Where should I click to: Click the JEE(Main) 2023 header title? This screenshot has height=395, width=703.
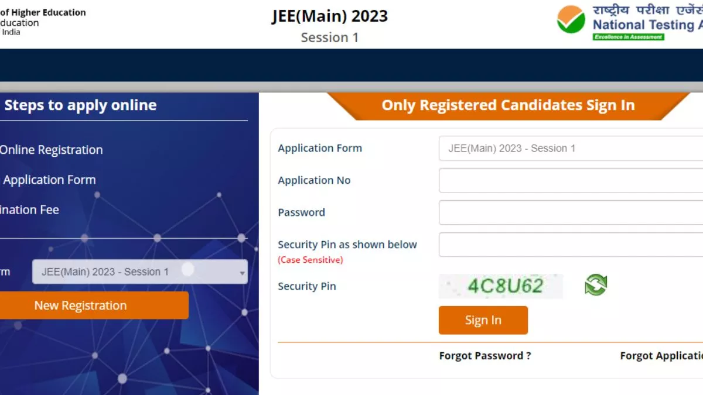[x=330, y=16]
